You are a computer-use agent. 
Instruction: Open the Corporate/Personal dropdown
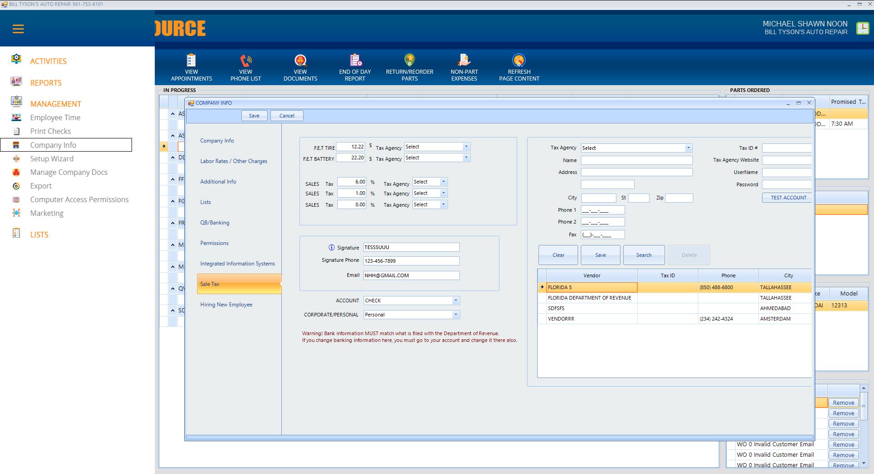click(x=455, y=315)
